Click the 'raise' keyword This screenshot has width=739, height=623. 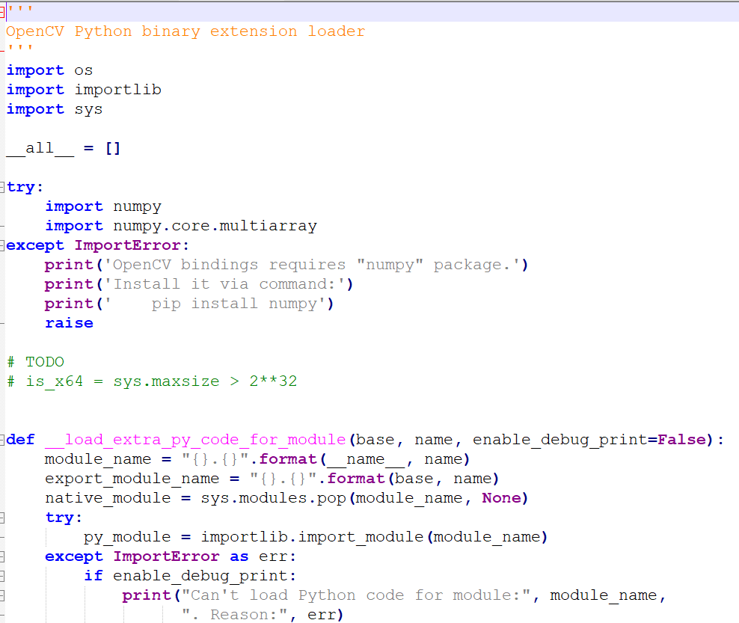point(69,323)
